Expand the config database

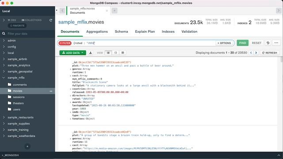pyautogui.click(x=4, y=47)
